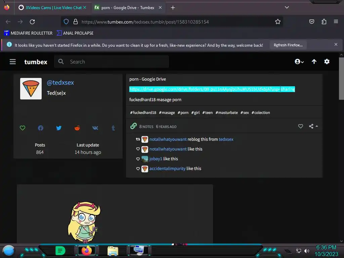Click the browser forward arrow
Screen dimensions: 344x258
coord(20,22)
